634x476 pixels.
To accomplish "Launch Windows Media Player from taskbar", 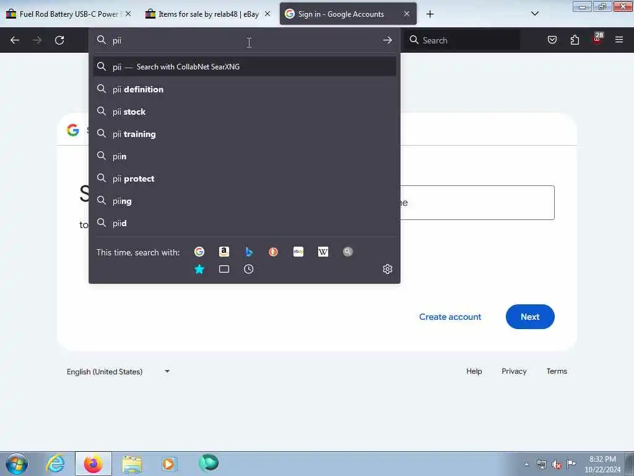I will 170,464.
